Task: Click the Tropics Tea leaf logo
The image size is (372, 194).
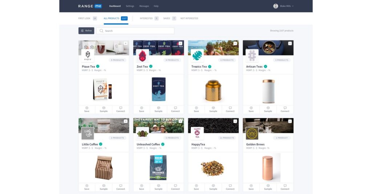Action: pos(197,56)
